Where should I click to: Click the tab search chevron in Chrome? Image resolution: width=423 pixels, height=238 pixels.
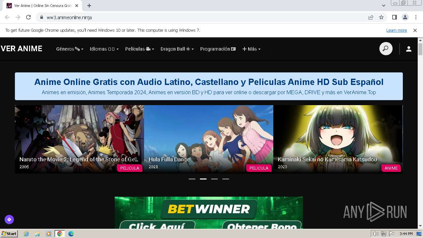point(383,6)
